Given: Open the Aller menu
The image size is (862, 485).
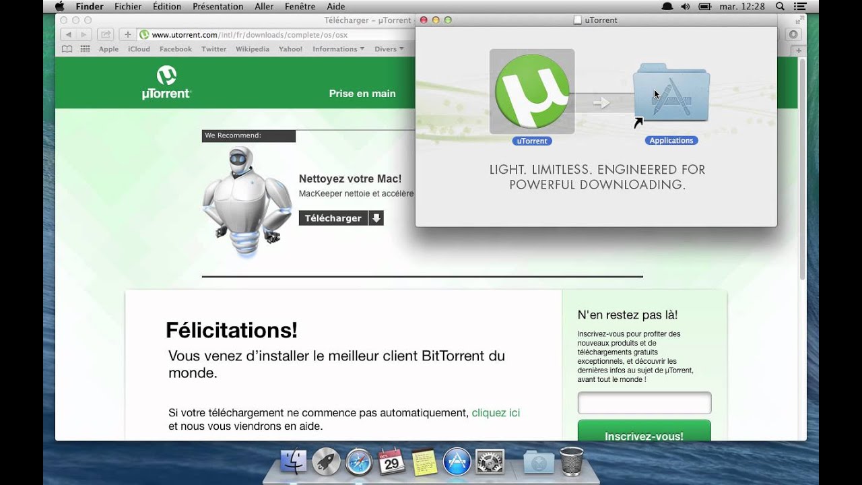Looking at the screenshot, I should pyautogui.click(x=264, y=7).
